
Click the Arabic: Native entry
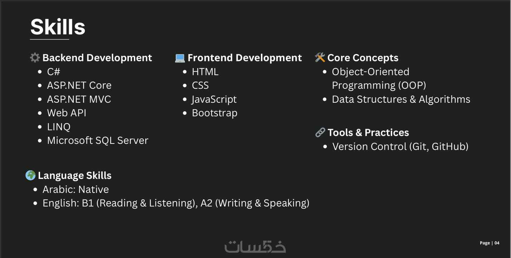pyautogui.click(x=76, y=190)
